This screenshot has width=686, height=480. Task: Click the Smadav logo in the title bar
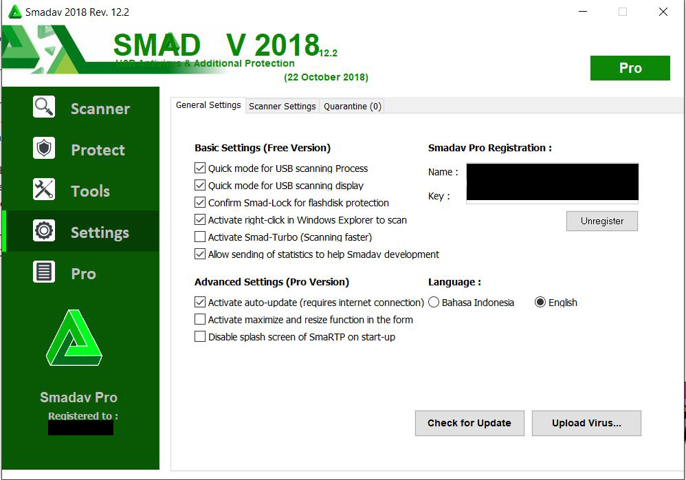pyautogui.click(x=14, y=12)
